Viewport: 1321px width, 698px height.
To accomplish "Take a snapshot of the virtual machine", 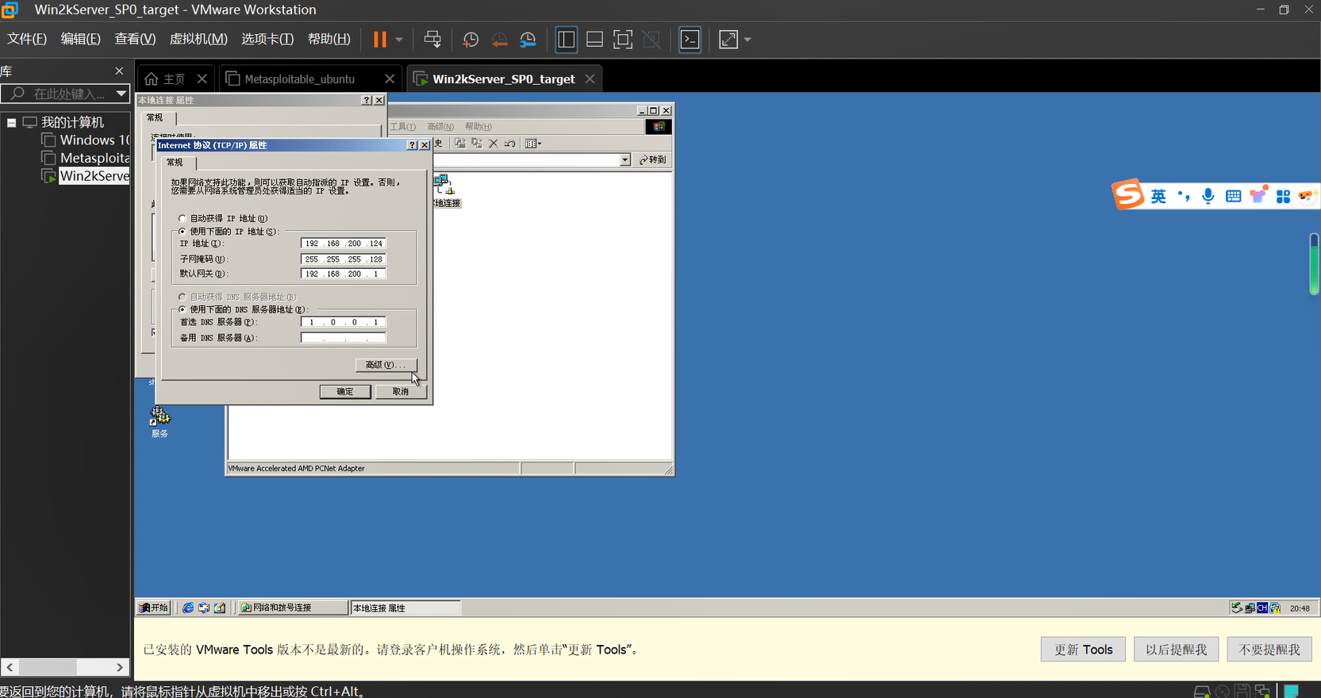I will click(x=470, y=40).
